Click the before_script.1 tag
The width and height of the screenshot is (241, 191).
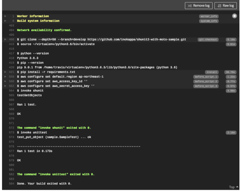point(206,77)
